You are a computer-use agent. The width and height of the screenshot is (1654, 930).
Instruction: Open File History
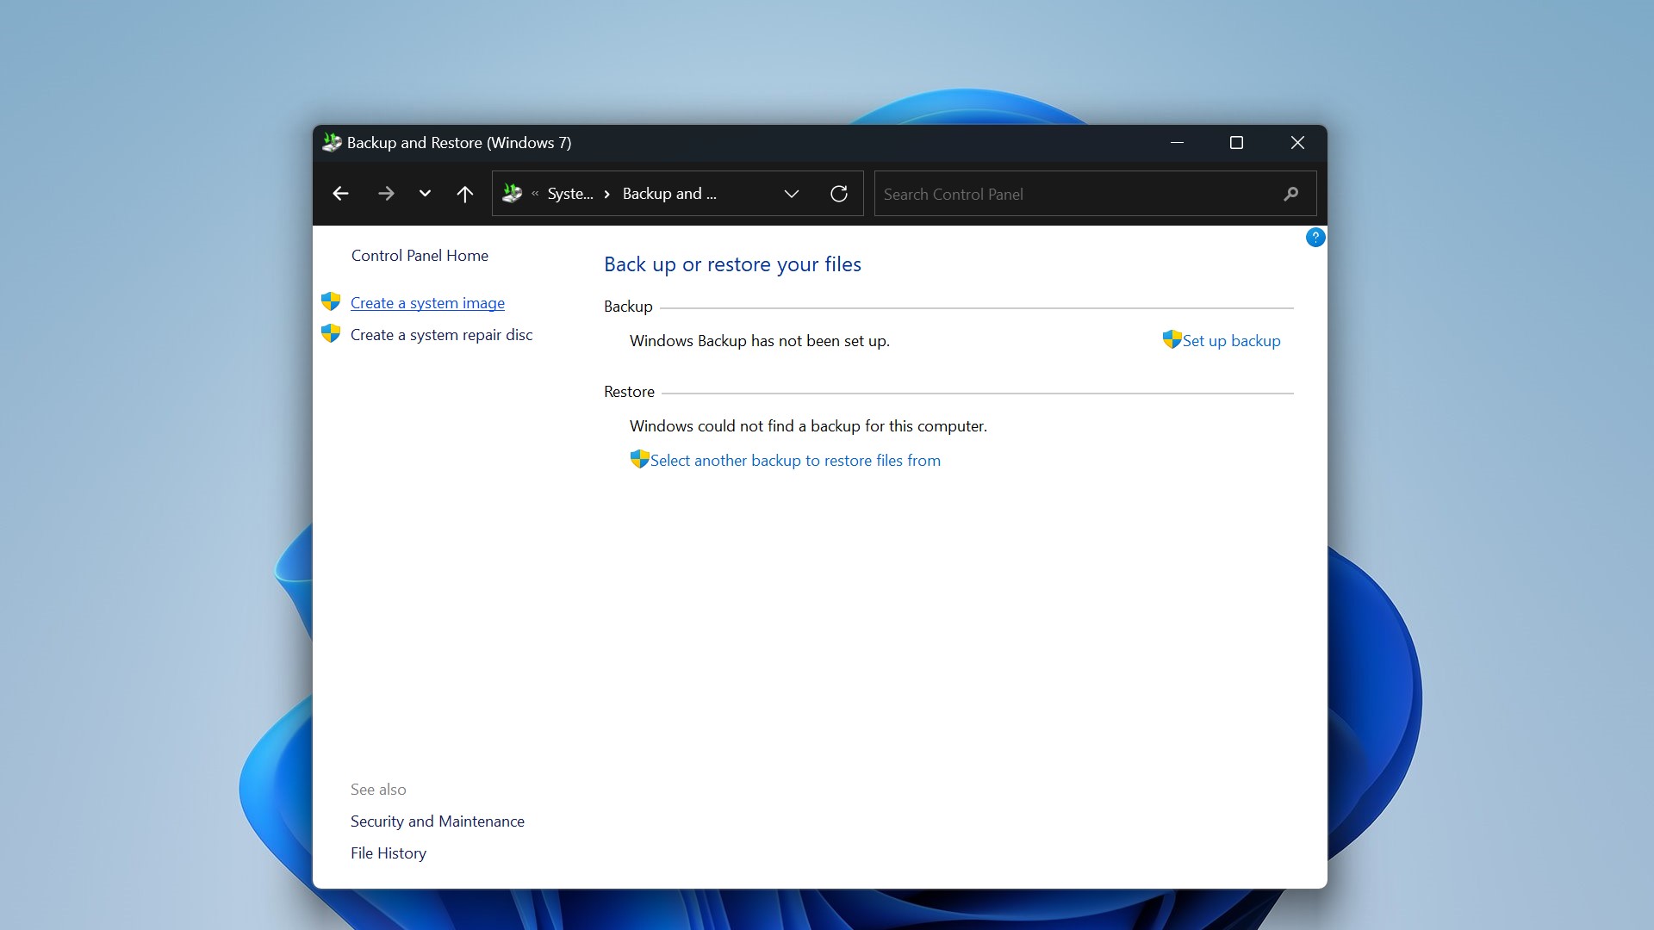[389, 853]
